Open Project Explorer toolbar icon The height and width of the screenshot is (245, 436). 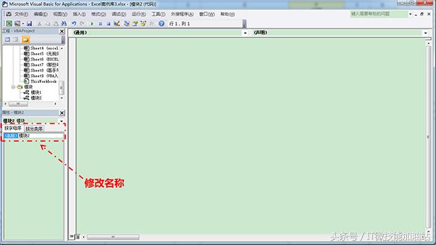[127, 24]
